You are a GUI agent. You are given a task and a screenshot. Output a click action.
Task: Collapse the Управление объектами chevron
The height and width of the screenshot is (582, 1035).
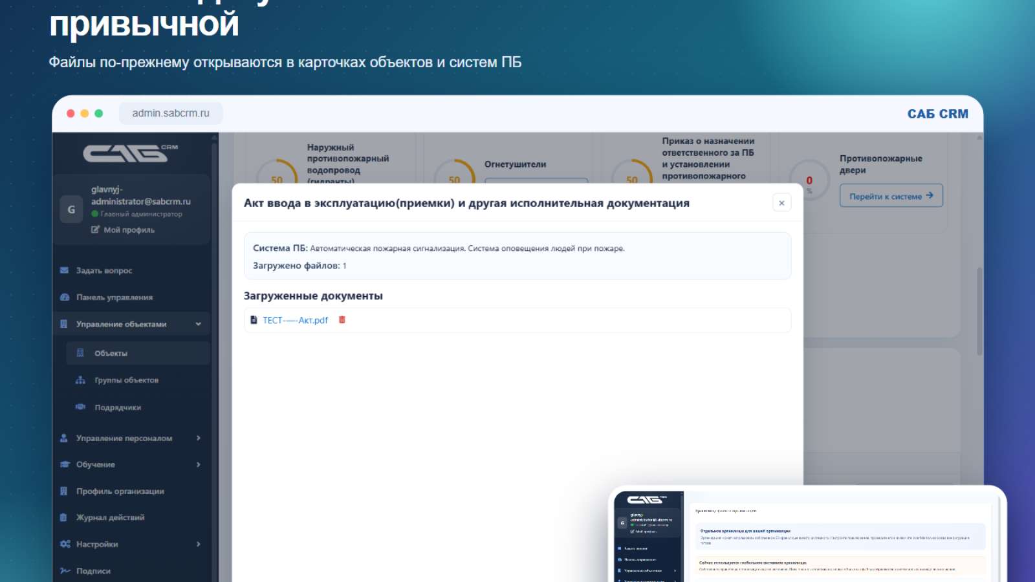click(x=199, y=324)
